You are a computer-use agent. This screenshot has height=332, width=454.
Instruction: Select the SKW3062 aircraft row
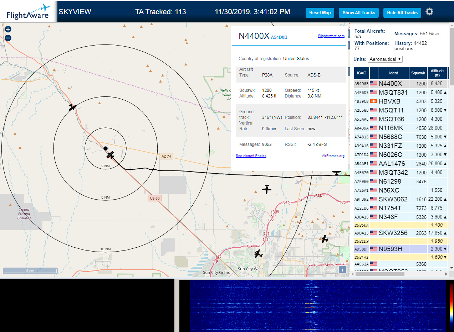[x=401, y=199]
